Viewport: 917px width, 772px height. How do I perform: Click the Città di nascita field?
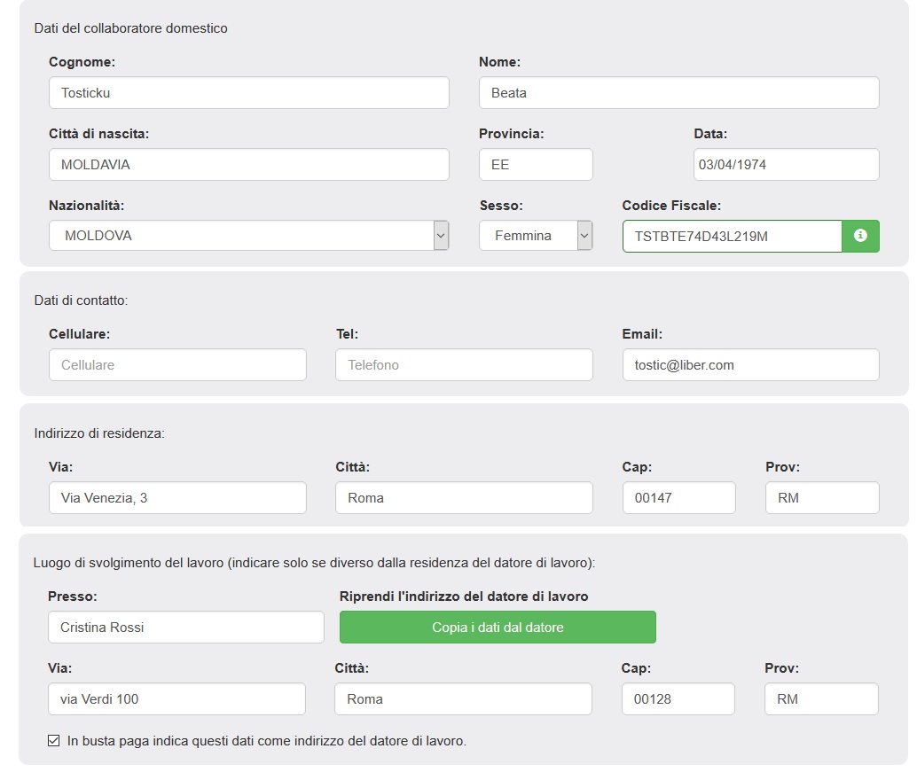248,165
